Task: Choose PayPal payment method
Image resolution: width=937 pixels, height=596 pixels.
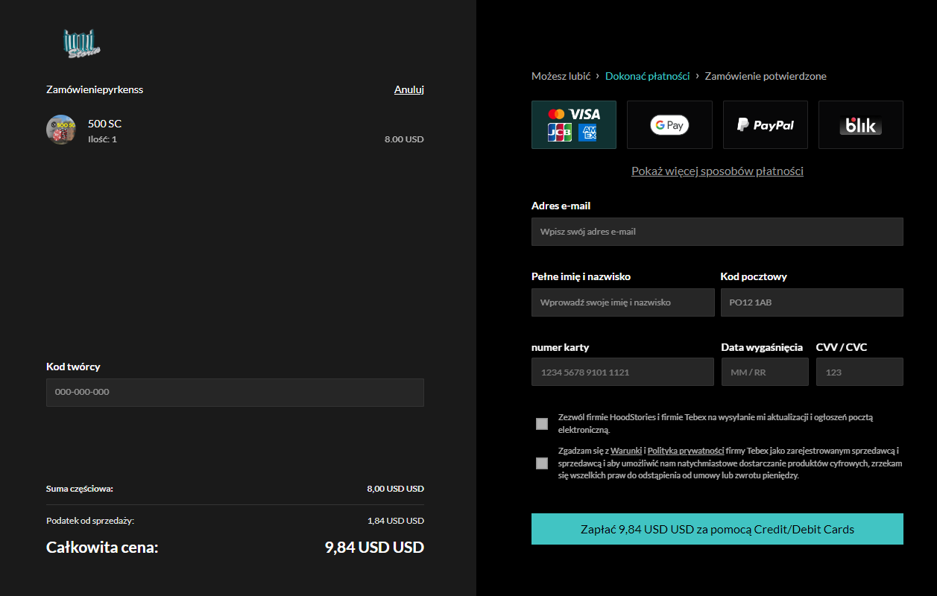Action: [766, 124]
